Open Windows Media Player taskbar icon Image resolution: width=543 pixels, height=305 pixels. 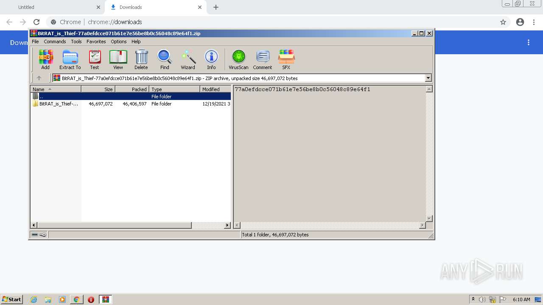62,299
